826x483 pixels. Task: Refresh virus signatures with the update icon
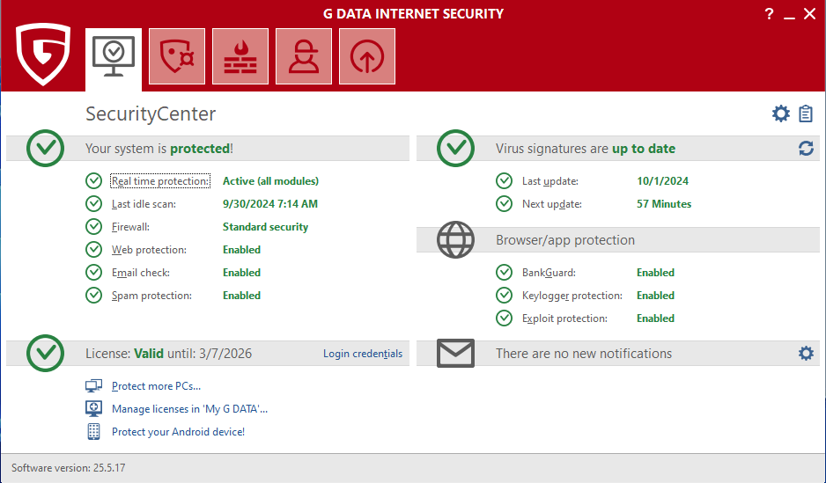[x=806, y=149]
